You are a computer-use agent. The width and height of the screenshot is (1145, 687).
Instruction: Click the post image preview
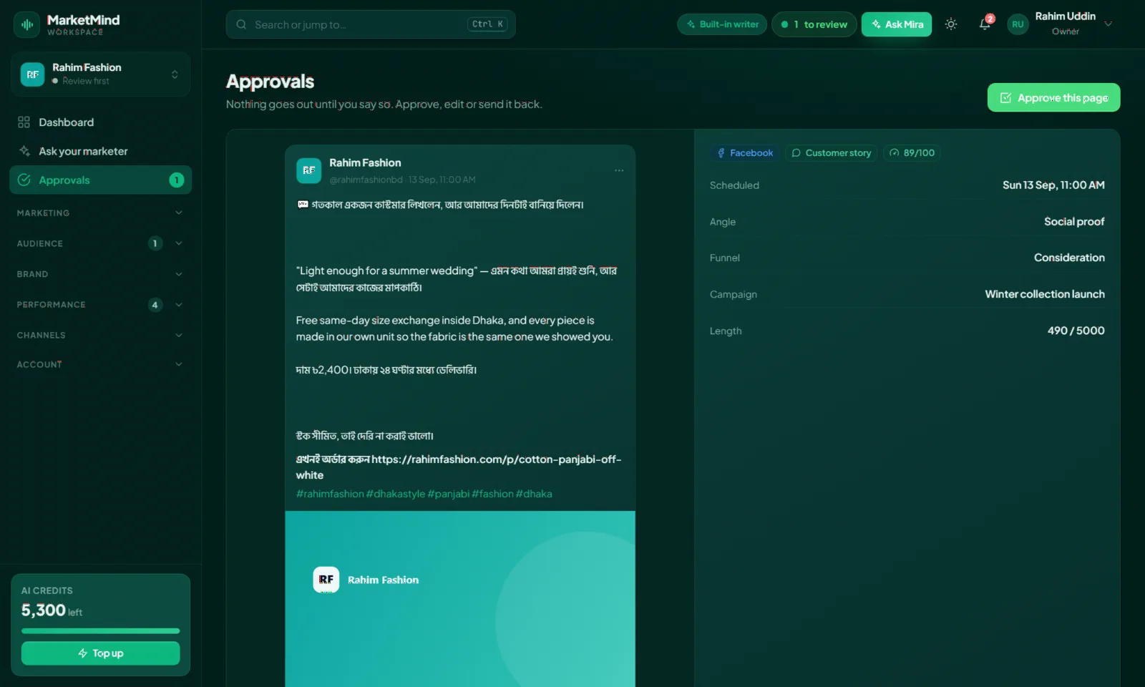[x=460, y=599]
